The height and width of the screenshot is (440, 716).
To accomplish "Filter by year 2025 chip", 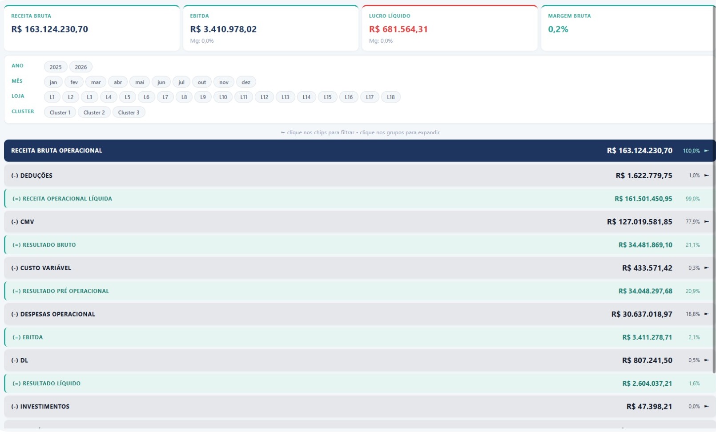I will [56, 67].
